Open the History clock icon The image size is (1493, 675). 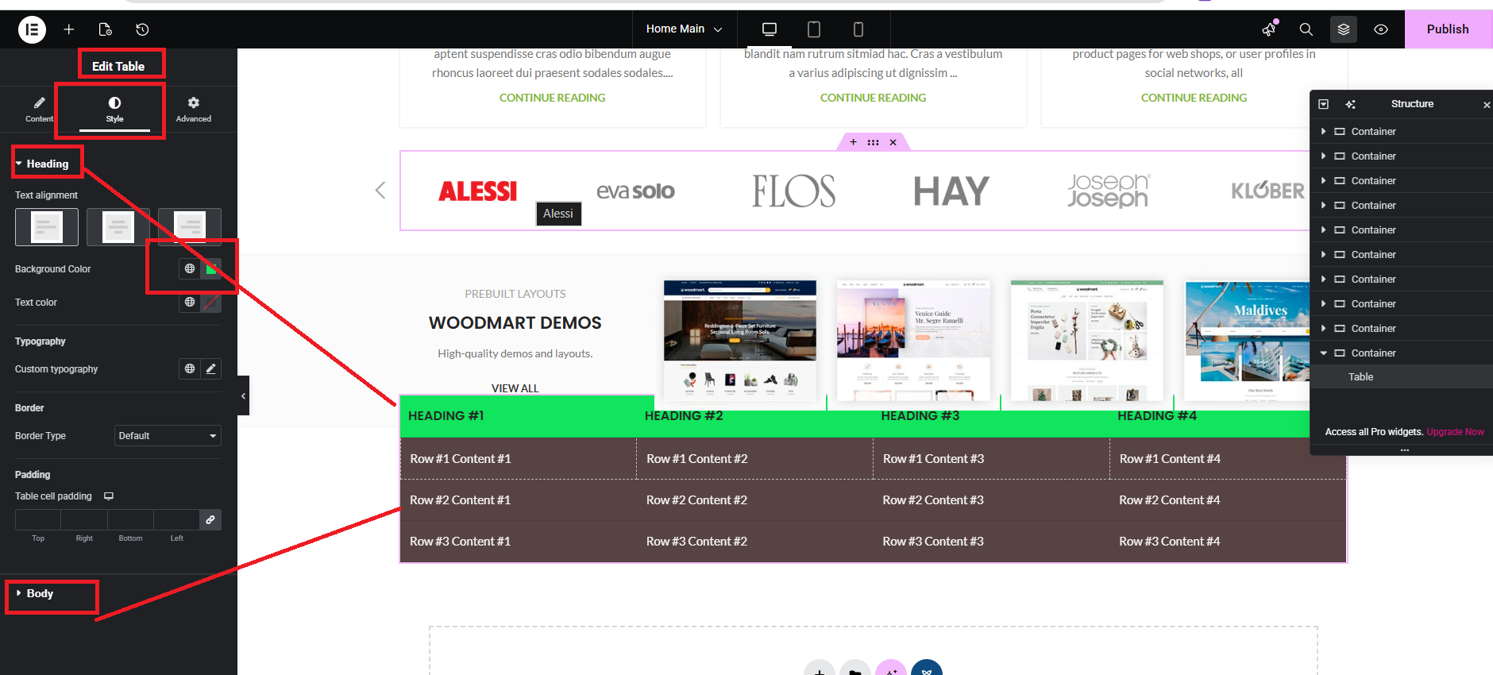(x=142, y=29)
